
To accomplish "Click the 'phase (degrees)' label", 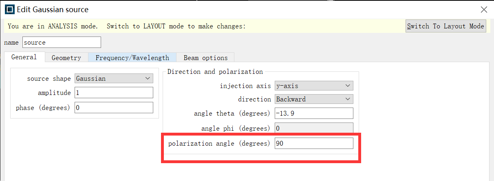I will tap(43, 108).
